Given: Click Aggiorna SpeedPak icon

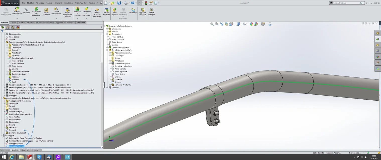Looking at the screenshot, I should coord(142,9).
